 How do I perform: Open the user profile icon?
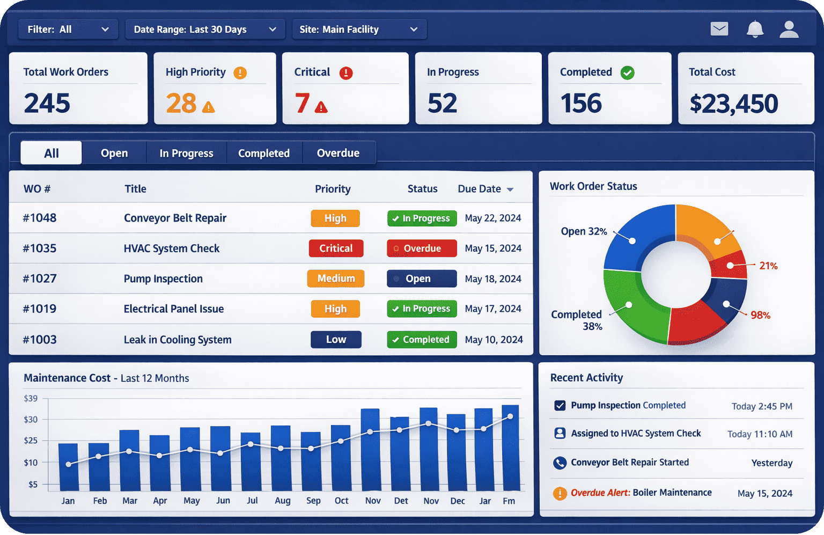tap(788, 29)
